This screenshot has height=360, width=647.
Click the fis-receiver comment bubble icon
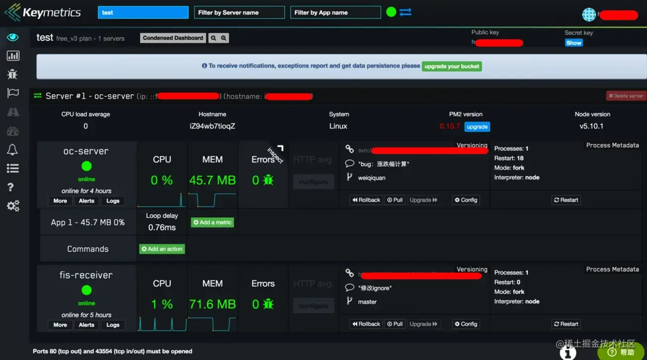tap(349, 287)
